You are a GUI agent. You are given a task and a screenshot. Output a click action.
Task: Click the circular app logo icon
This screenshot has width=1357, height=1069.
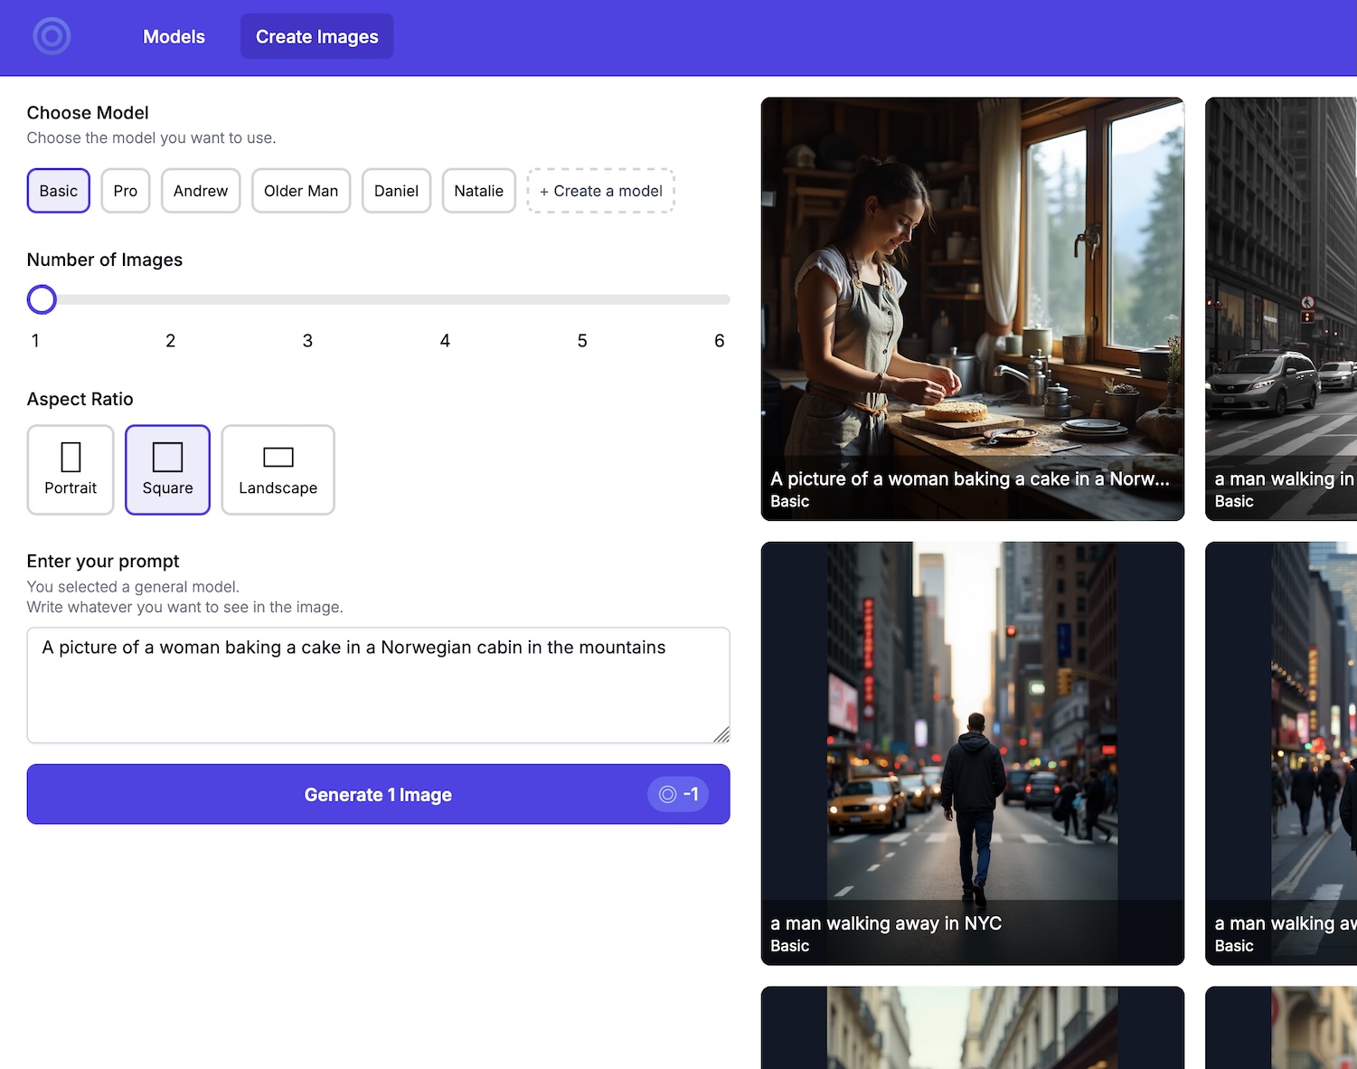(52, 36)
